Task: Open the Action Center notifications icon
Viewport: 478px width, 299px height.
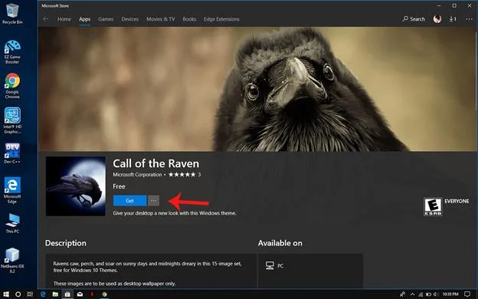Action: click(467, 294)
